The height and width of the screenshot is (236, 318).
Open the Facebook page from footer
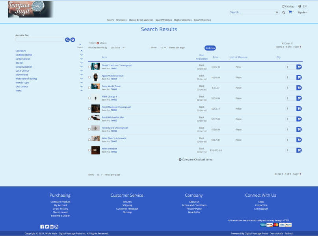(42, 227)
